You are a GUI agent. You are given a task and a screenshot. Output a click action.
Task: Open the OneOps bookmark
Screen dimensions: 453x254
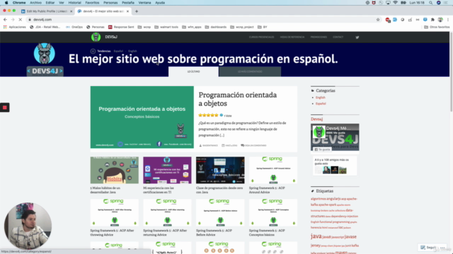pyautogui.click(x=74, y=27)
